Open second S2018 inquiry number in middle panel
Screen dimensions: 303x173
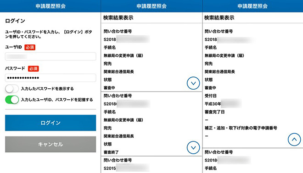[x=127, y=104]
